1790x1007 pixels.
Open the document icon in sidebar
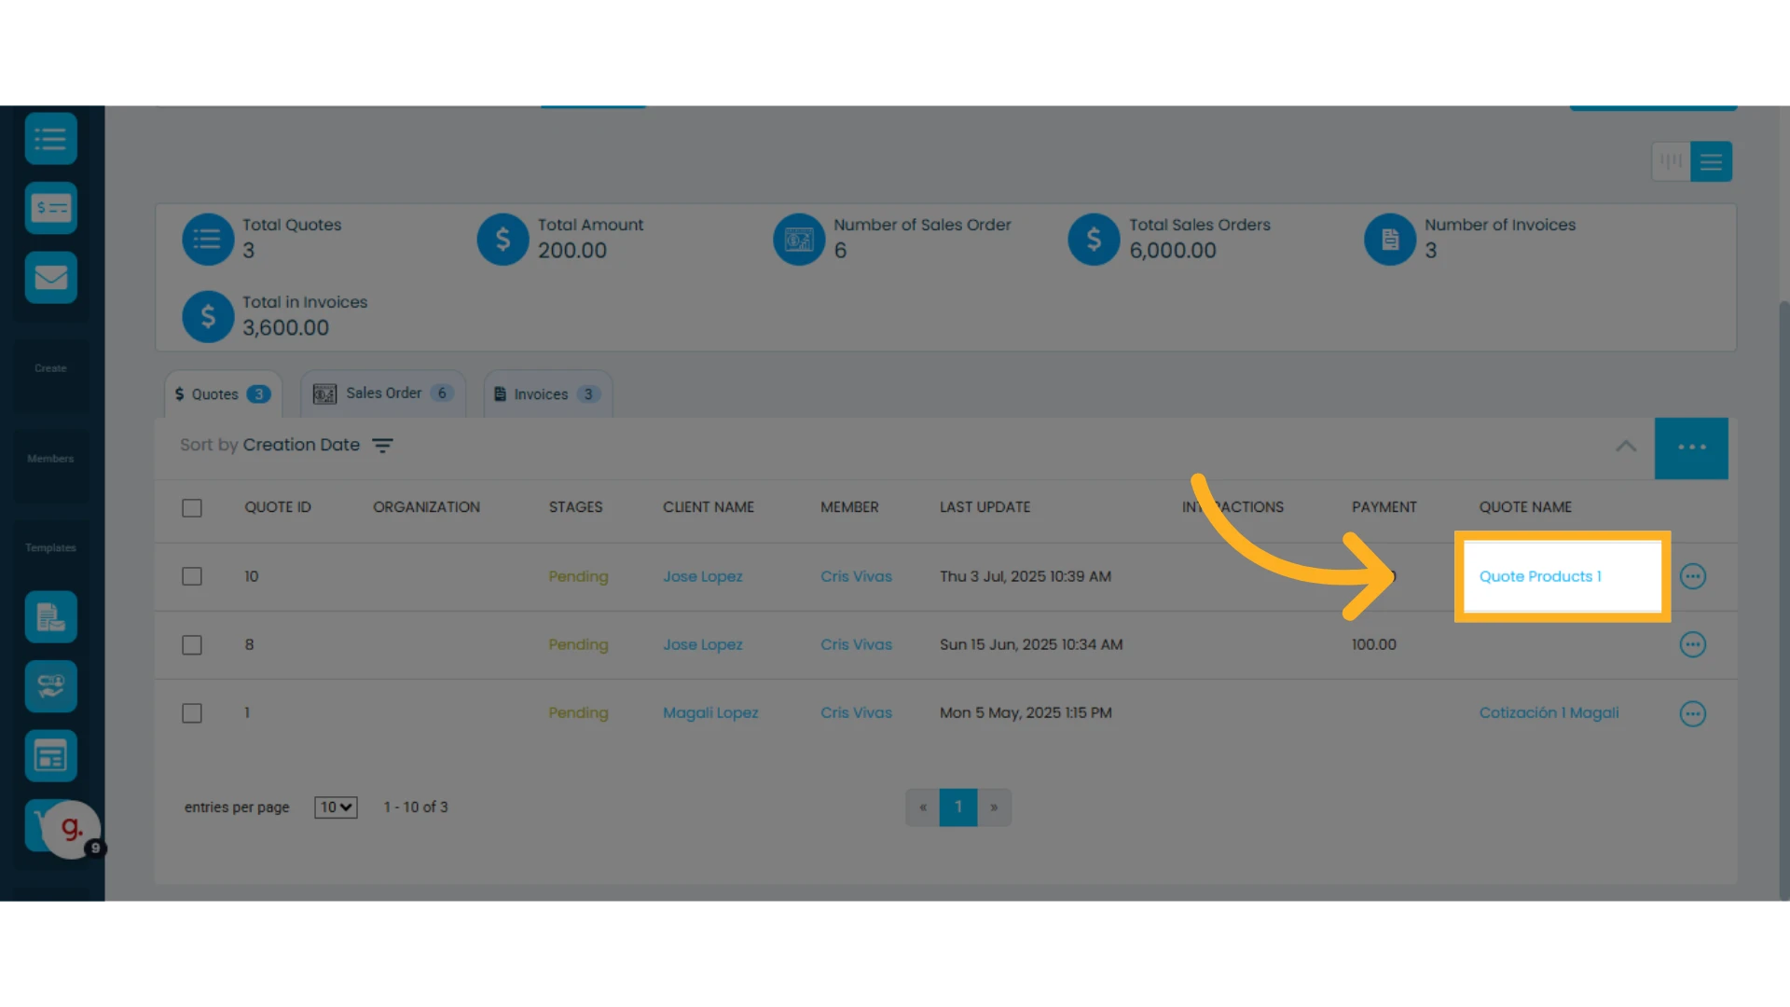[x=50, y=617]
